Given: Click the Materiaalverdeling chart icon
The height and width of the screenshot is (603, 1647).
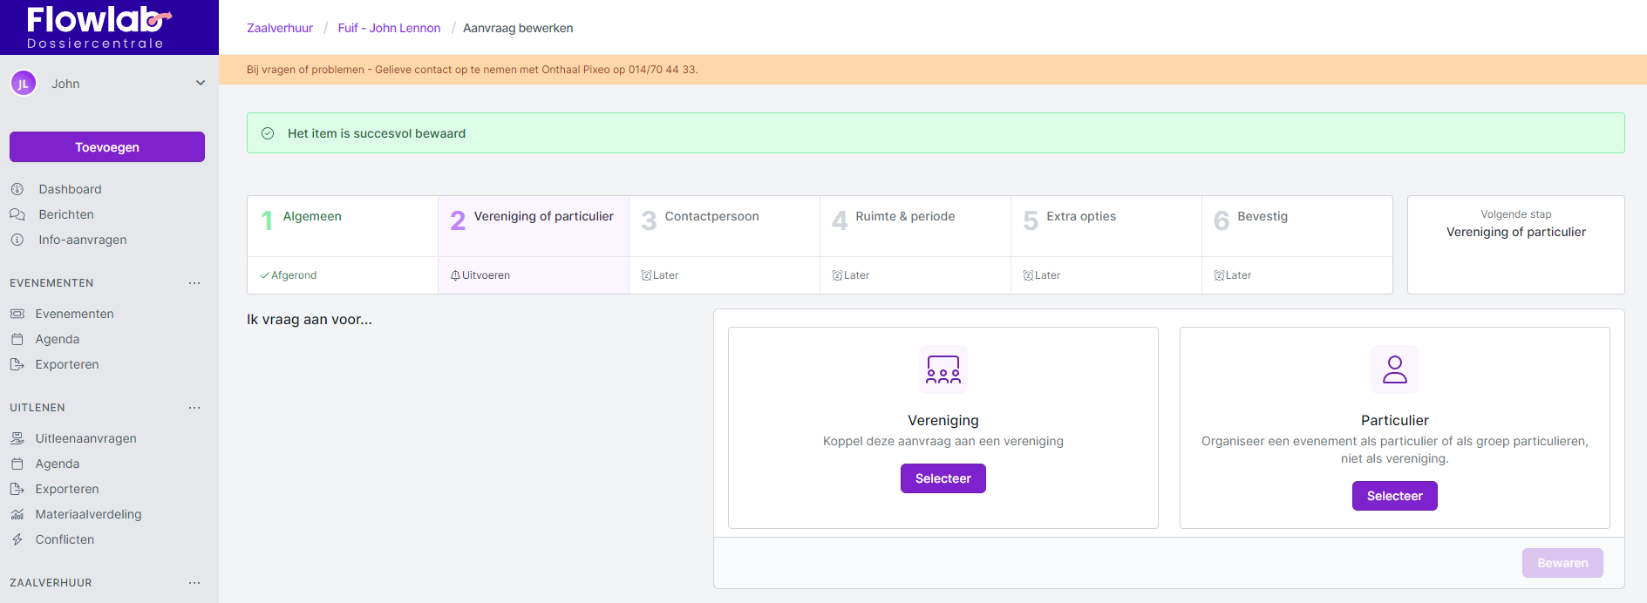Looking at the screenshot, I should [17, 514].
